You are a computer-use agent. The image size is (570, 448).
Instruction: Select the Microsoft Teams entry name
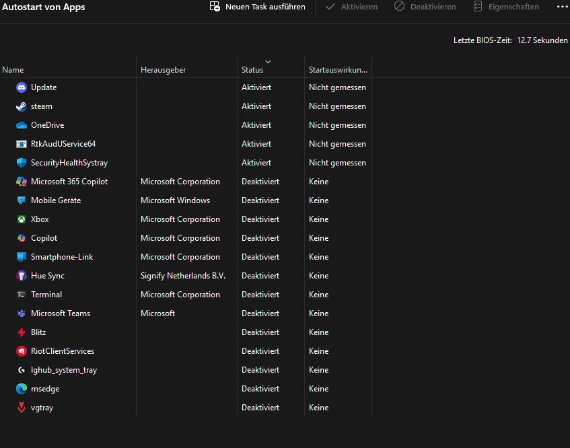click(61, 313)
